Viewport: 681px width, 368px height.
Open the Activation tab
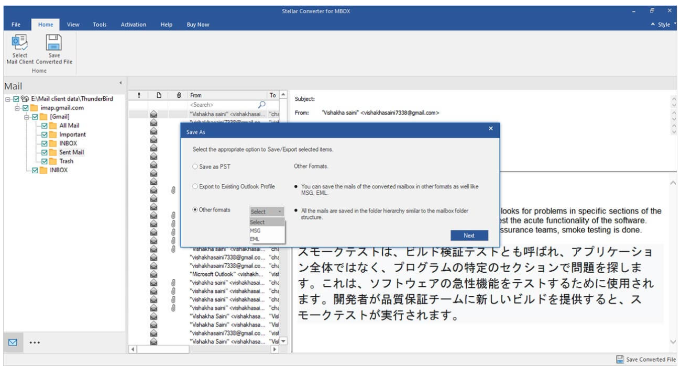click(x=134, y=25)
